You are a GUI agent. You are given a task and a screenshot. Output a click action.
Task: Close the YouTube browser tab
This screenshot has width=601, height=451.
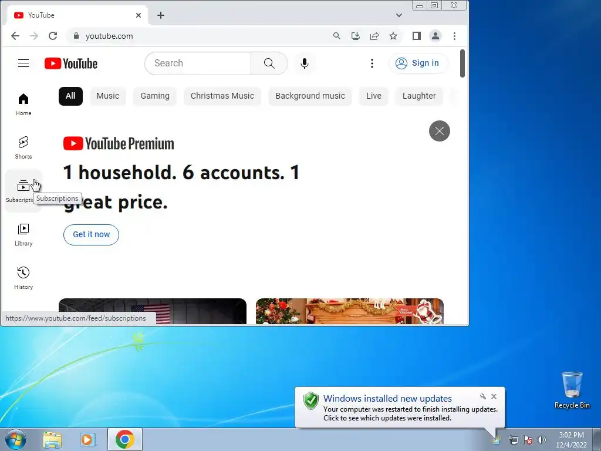[x=139, y=15]
